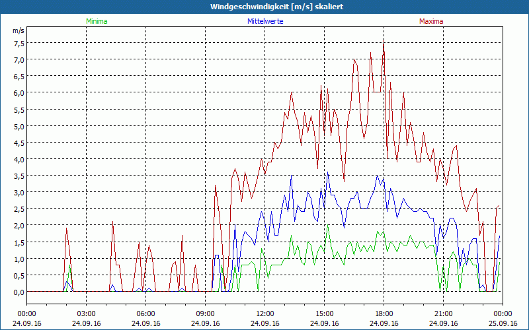Image resolution: width=529 pixels, height=330 pixels.
Task: Click the 25.09.16 date label
Action: point(503,323)
